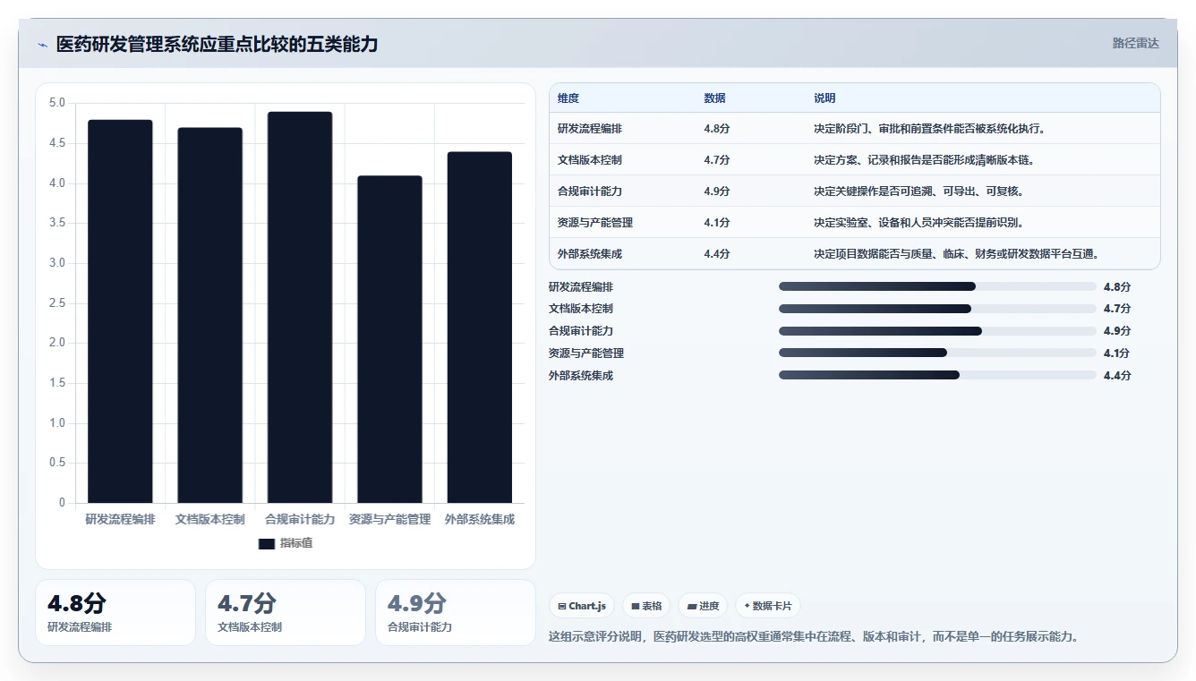Click the 数据 column header
Viewport: 1196px width, 681px height.
point(714,98)
